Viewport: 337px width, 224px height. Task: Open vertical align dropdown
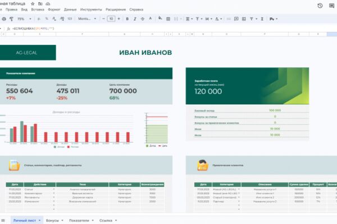click(199, 19)
